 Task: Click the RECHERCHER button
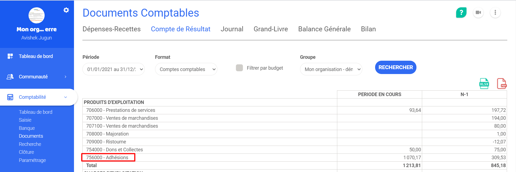pyautogui.click(x=396, y=67)
